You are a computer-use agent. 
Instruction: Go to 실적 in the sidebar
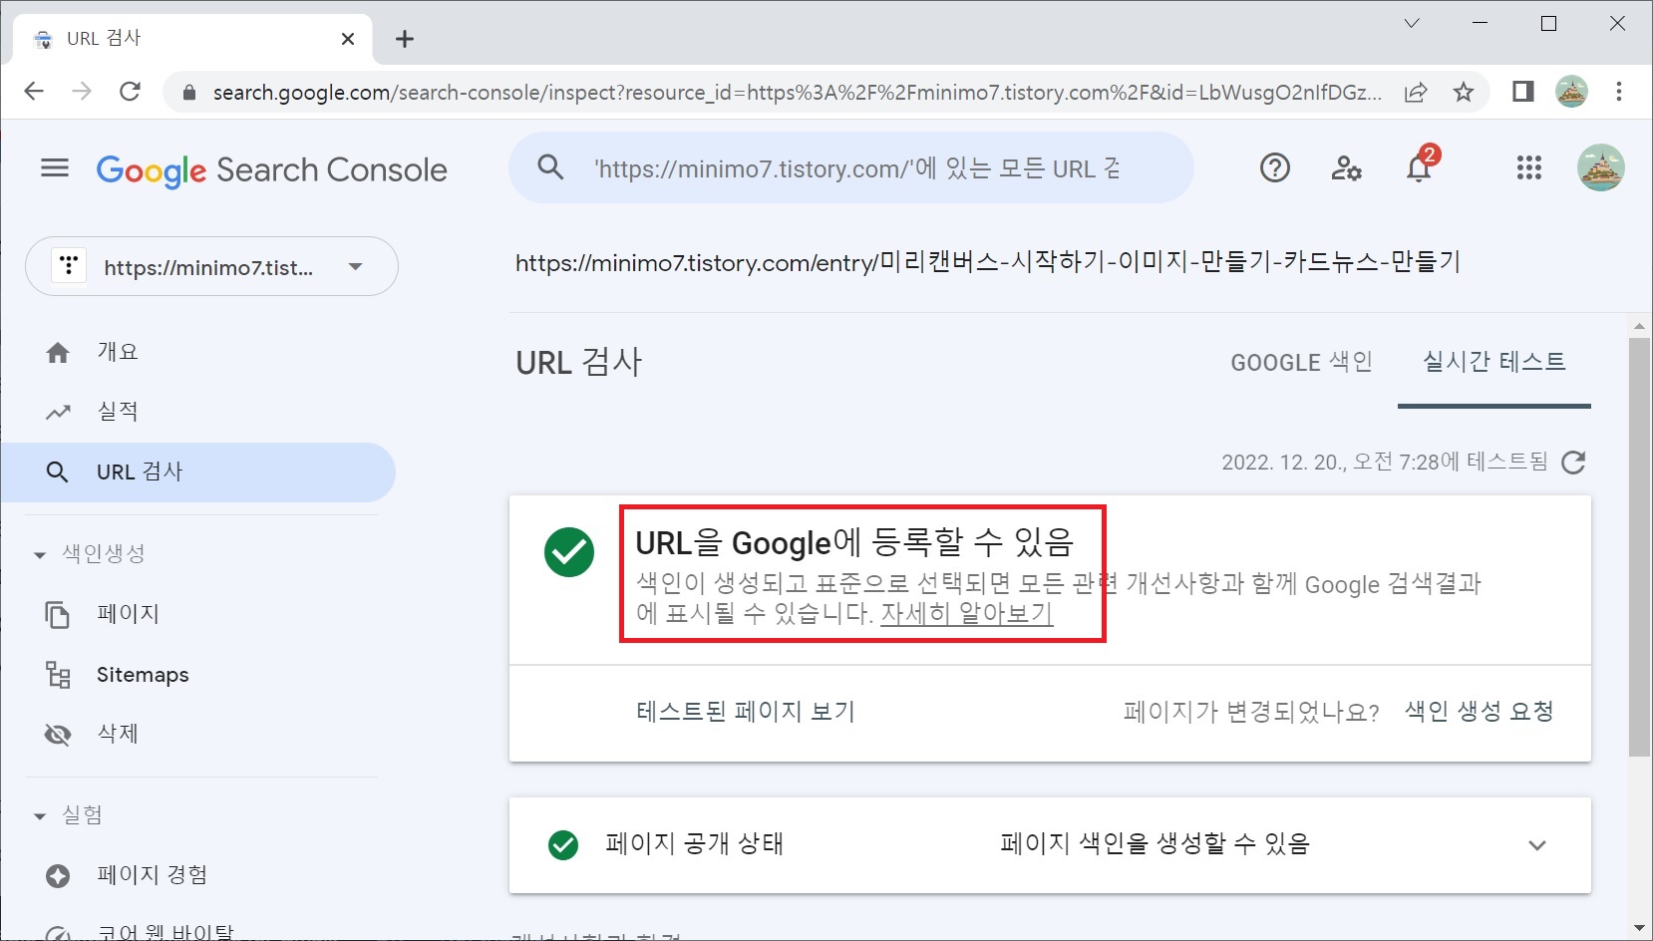tap(118, 412)
